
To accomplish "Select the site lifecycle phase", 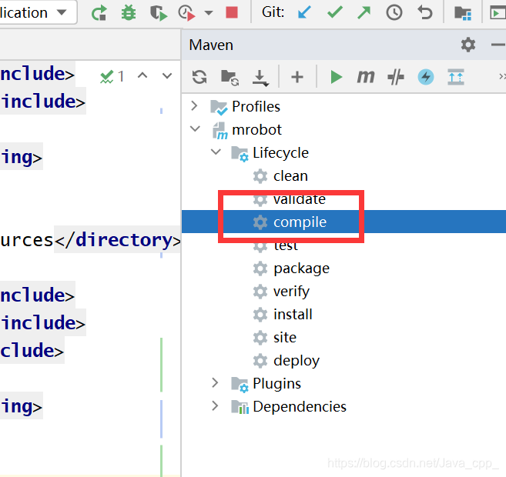I will coord(285,338).
